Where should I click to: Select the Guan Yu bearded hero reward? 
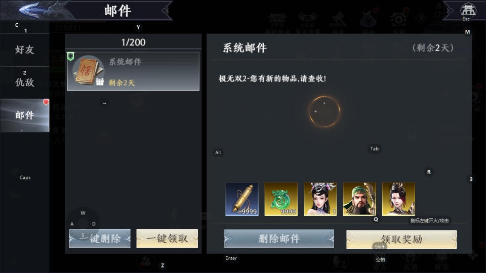[x=359, y=199]
